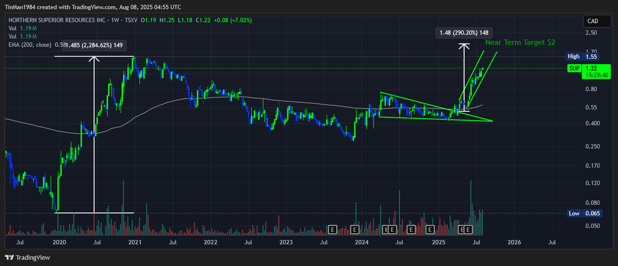Click the 0.080 price scale value

pos(592,203)
